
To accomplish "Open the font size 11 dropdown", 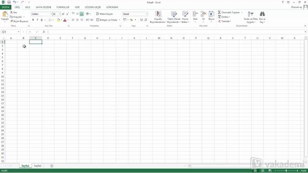I will pyautogui.click(x=59, y=14).
